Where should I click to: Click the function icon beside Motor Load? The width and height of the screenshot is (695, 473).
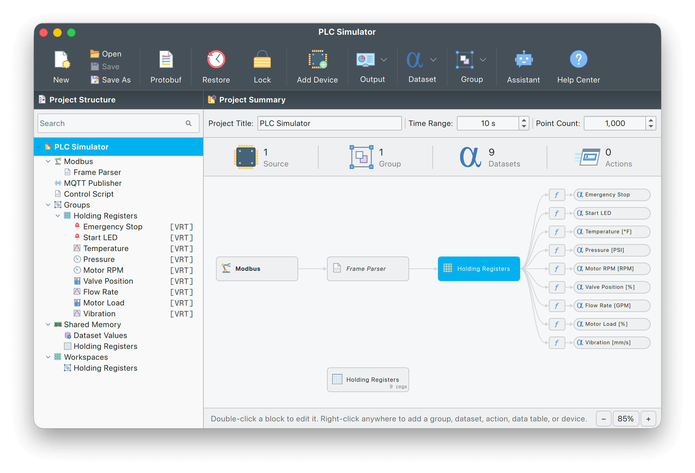557,324
